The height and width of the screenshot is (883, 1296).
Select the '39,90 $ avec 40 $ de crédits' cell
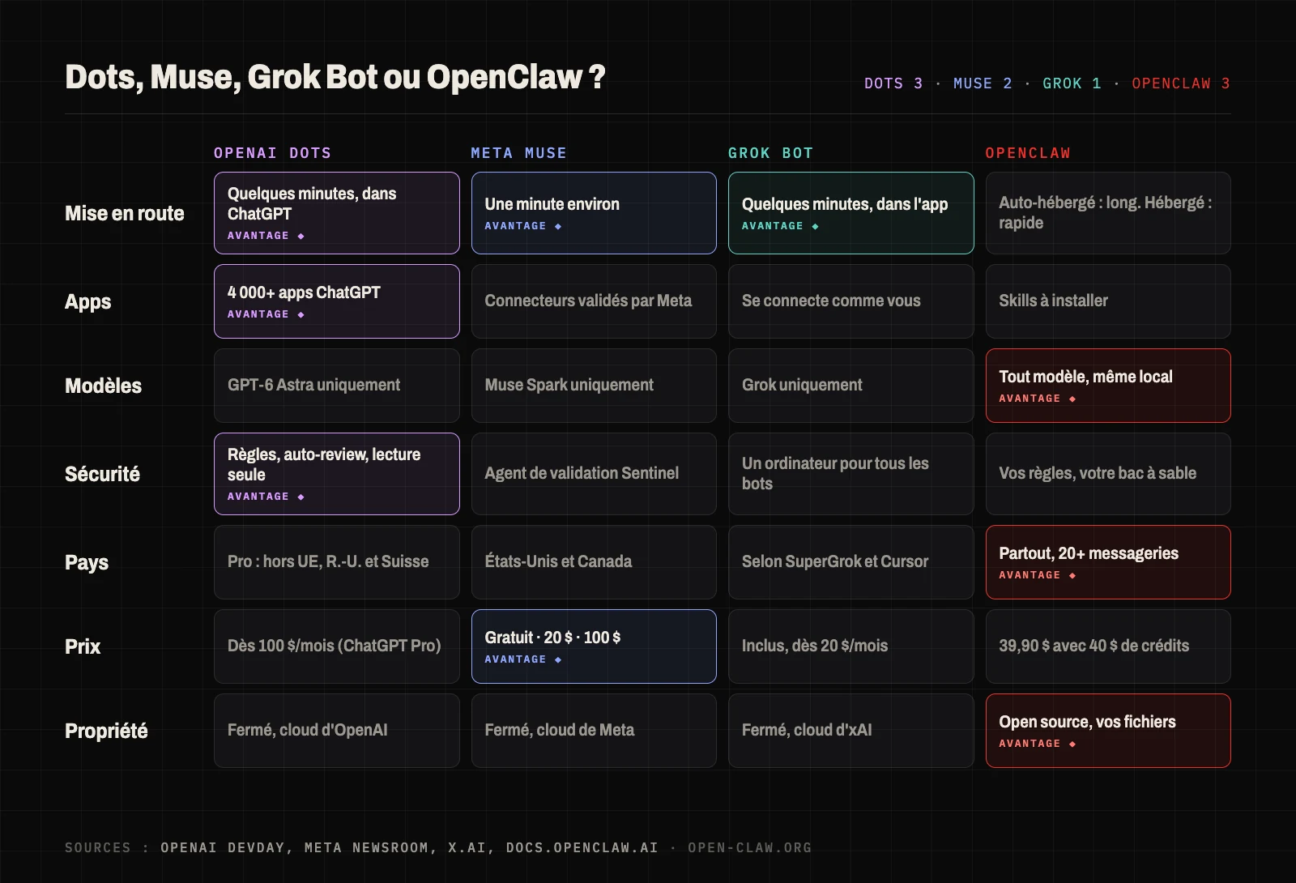[1108, 646]
